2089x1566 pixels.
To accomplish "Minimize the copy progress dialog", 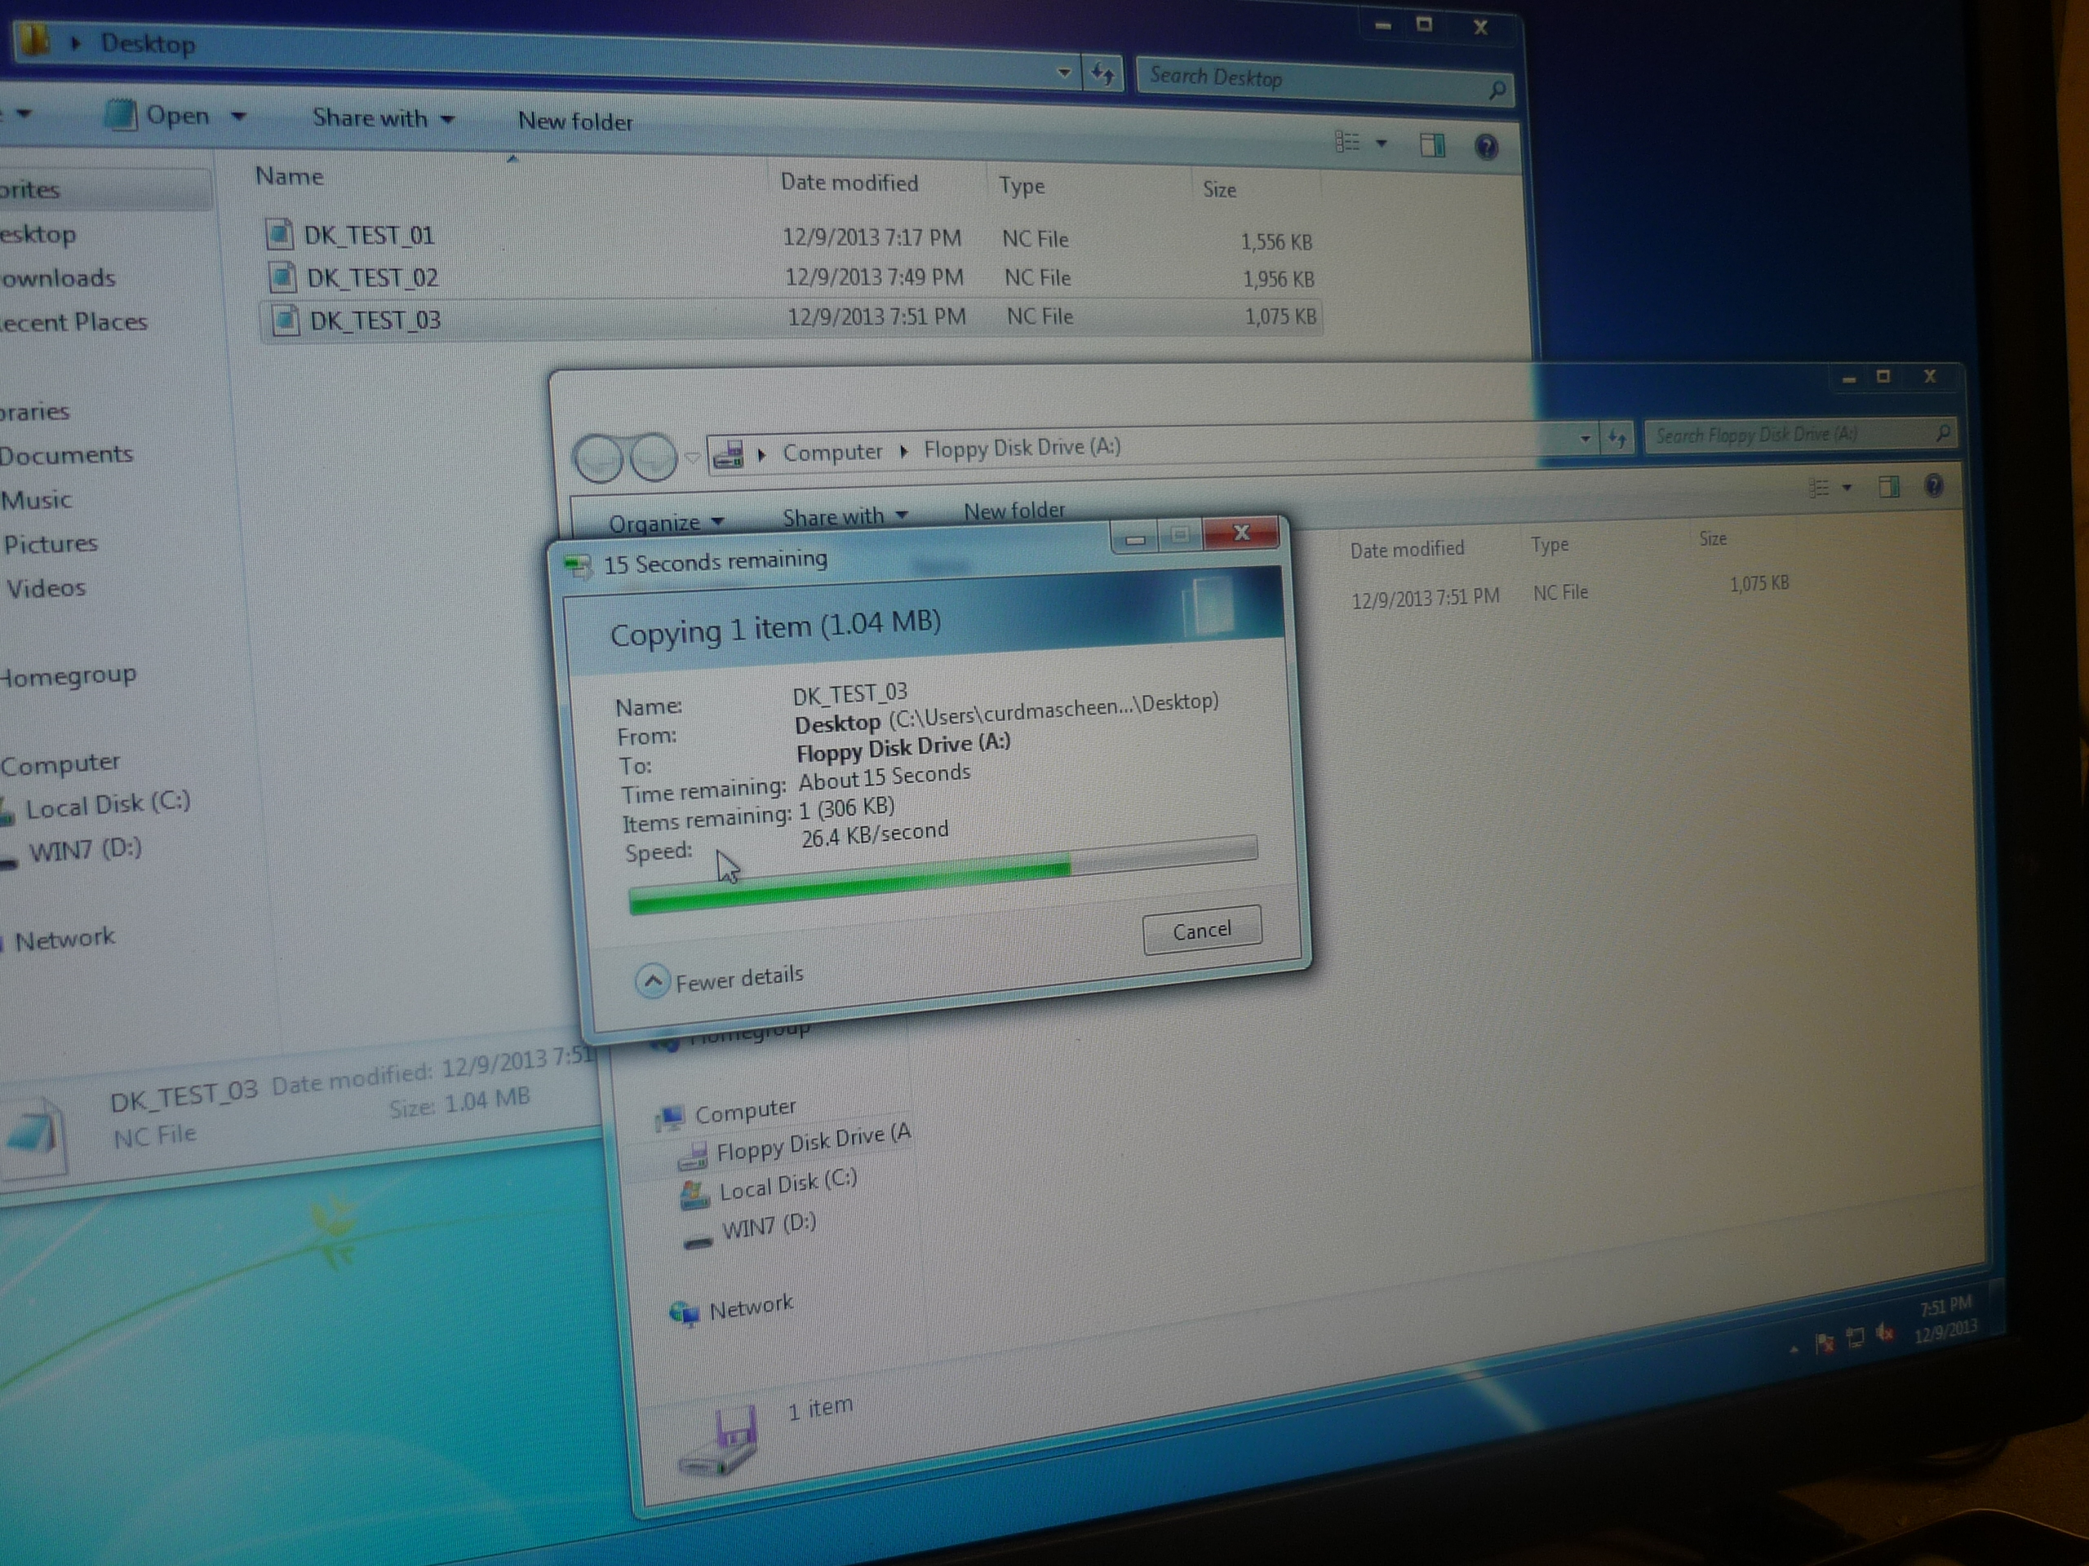I will pyautogui.click(x=1135, y=539).
